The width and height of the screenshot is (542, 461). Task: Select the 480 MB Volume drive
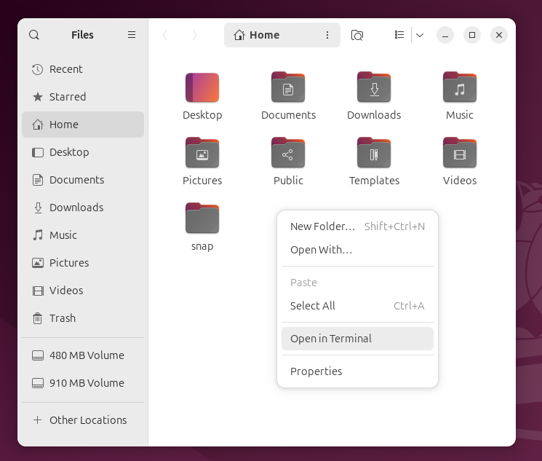pos(83,355)
